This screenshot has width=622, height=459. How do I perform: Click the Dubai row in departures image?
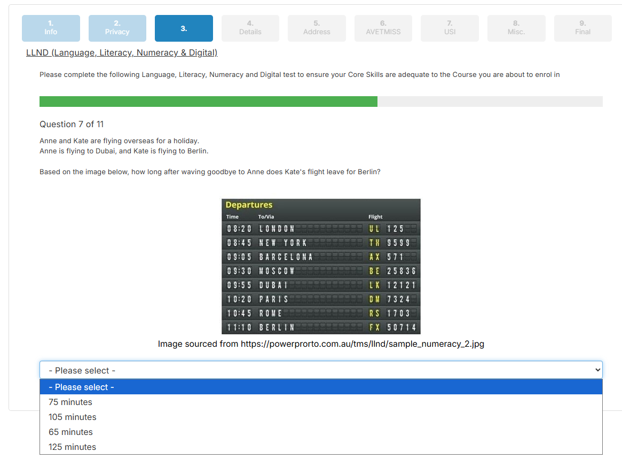(x=321, y=285)
